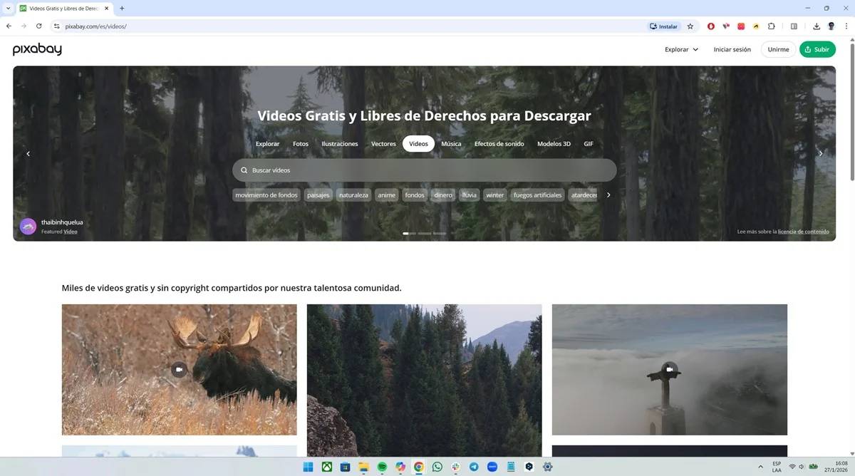
Task: Switch to the Fotos tab
Action: pos(301,143)
